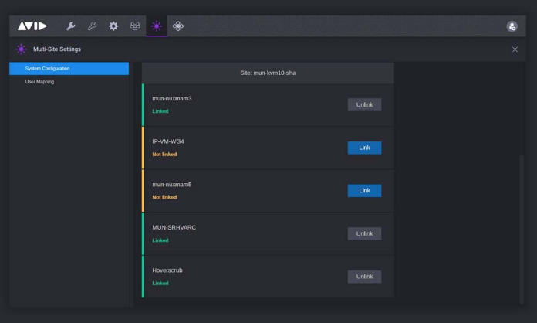Select the Multi-Site Settings toolbar icon
Screen dimensions: 537x323
point(157,26)
